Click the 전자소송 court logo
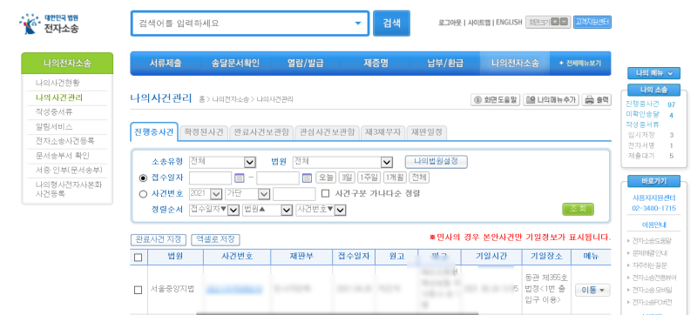The width and height of the screenshot is (697, 315). [x=49, y=24]
